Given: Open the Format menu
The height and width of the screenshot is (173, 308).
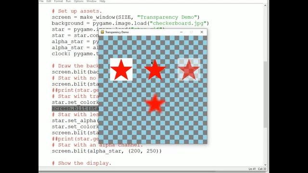Looking at the screenshot, I should tap(58, 1).
